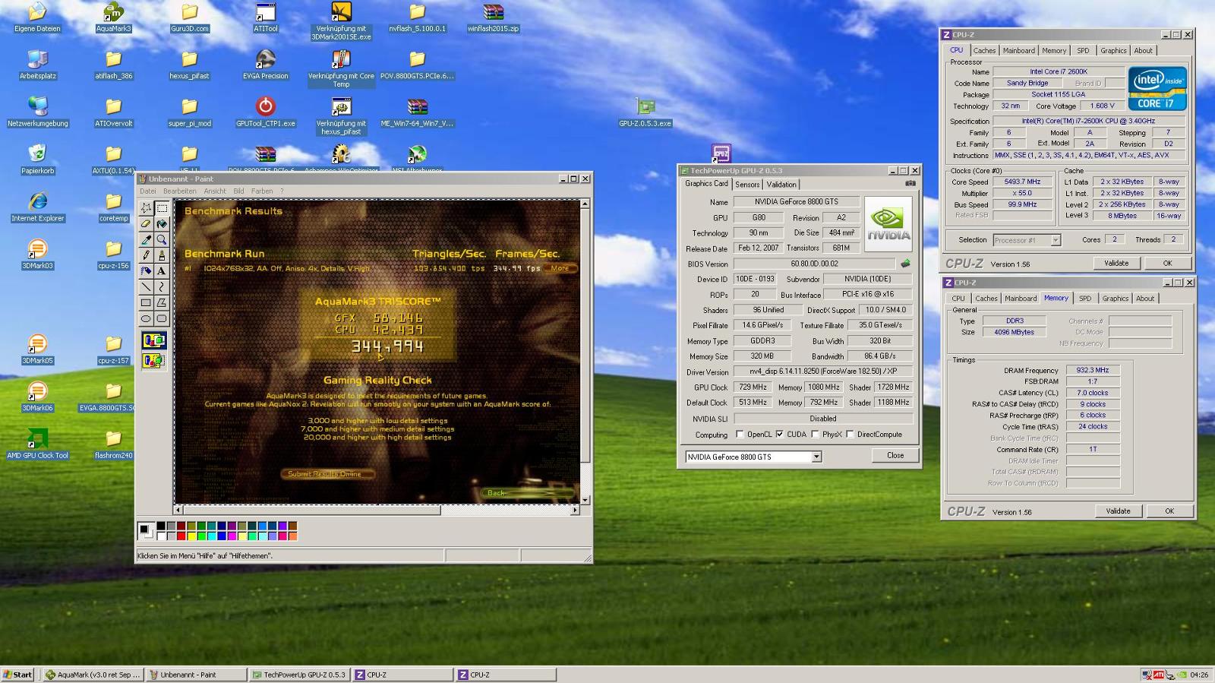Click the Paint vertical scrollbar down arrow
This screenshot has height=683, width=1215.
[x=585, y=499]
